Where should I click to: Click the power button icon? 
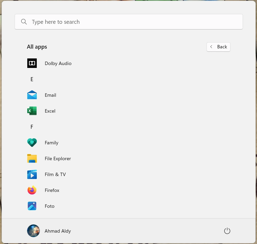(x=227, y=231)
